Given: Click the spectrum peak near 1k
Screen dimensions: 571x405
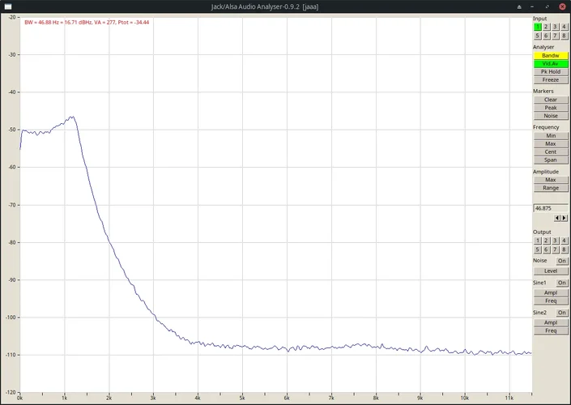Looking at the screenshot, I should (72, 117).
